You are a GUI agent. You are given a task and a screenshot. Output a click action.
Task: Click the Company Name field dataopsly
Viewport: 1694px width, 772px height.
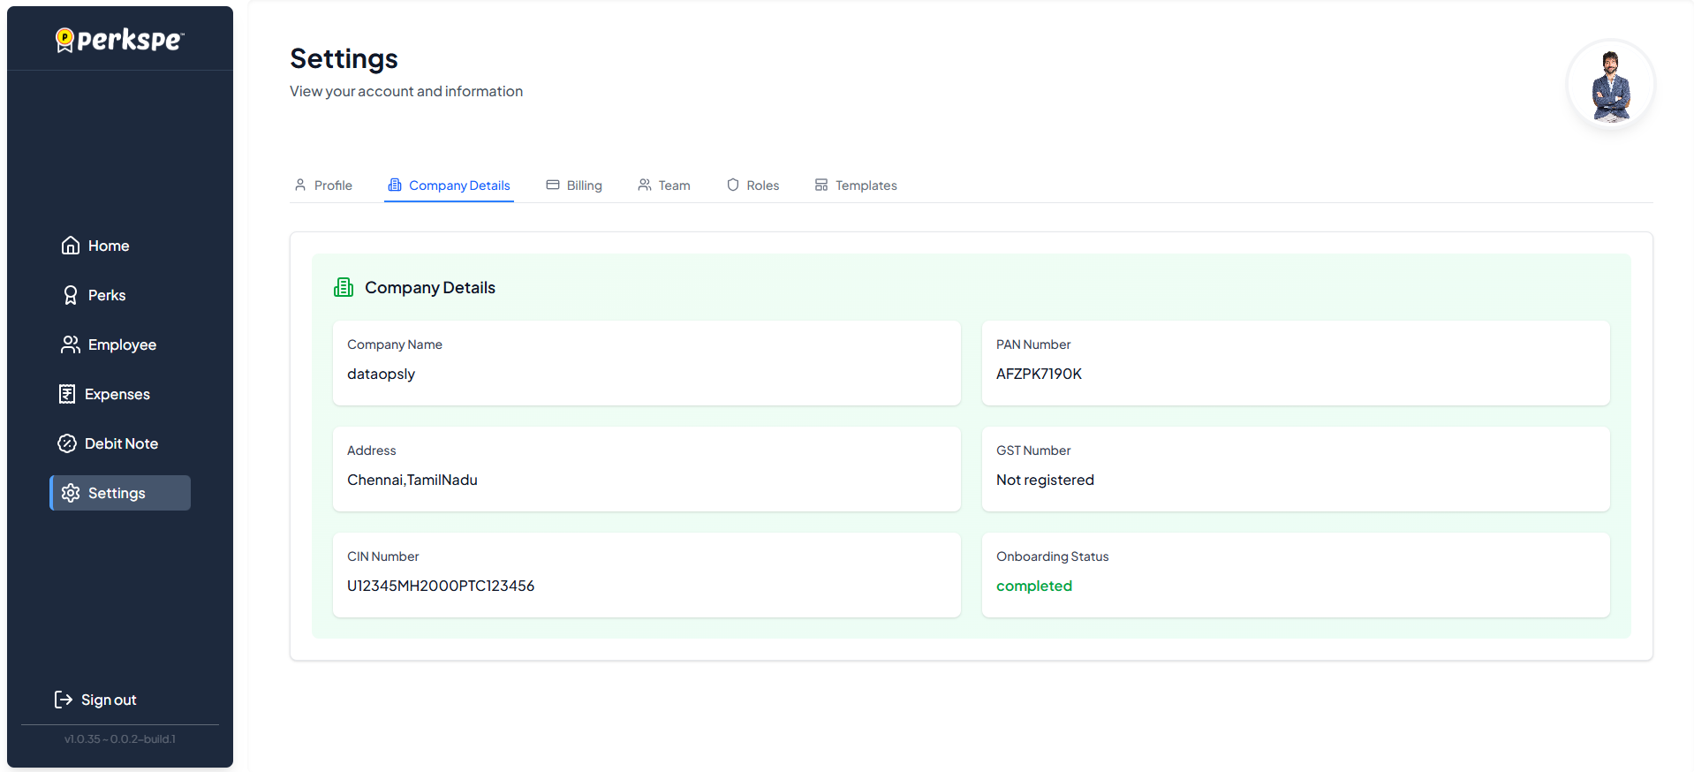tap(381, 374)
